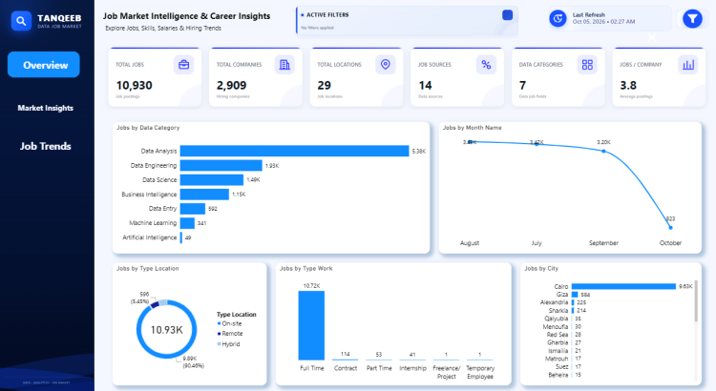
Task: Click the building icon on Total Companies card
Action: tap(284, 65)
